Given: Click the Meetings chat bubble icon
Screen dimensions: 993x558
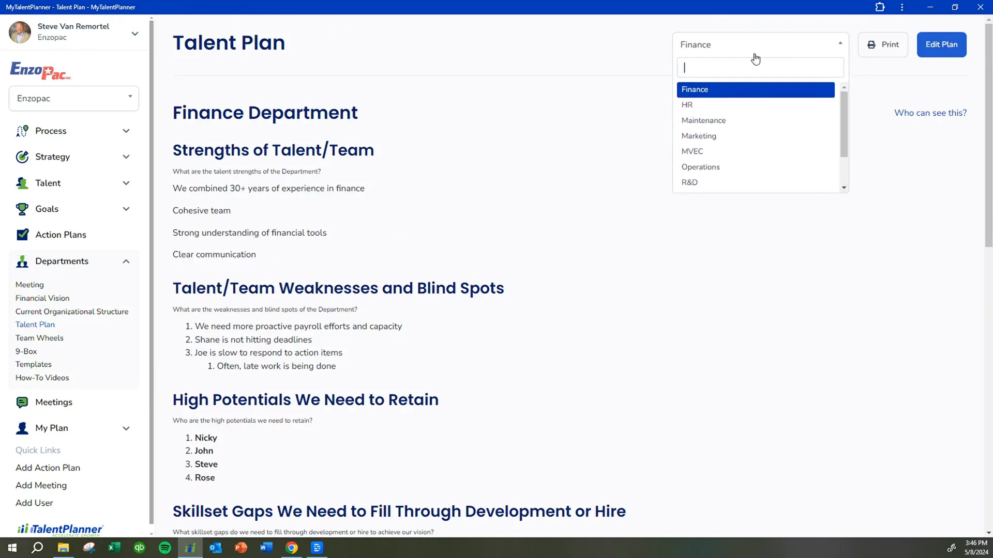Looking at the screenshot, I should 22,402.
